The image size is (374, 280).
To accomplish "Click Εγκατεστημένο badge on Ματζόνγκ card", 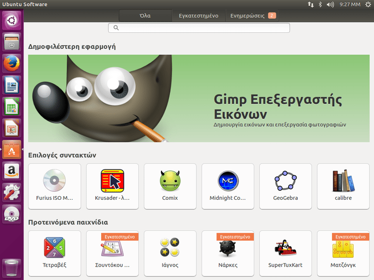I will coord(351,237).
